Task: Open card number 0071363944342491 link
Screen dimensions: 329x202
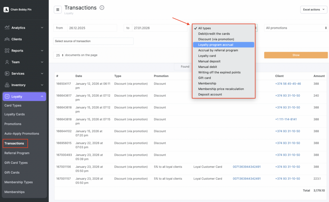Action: point(247,167)
